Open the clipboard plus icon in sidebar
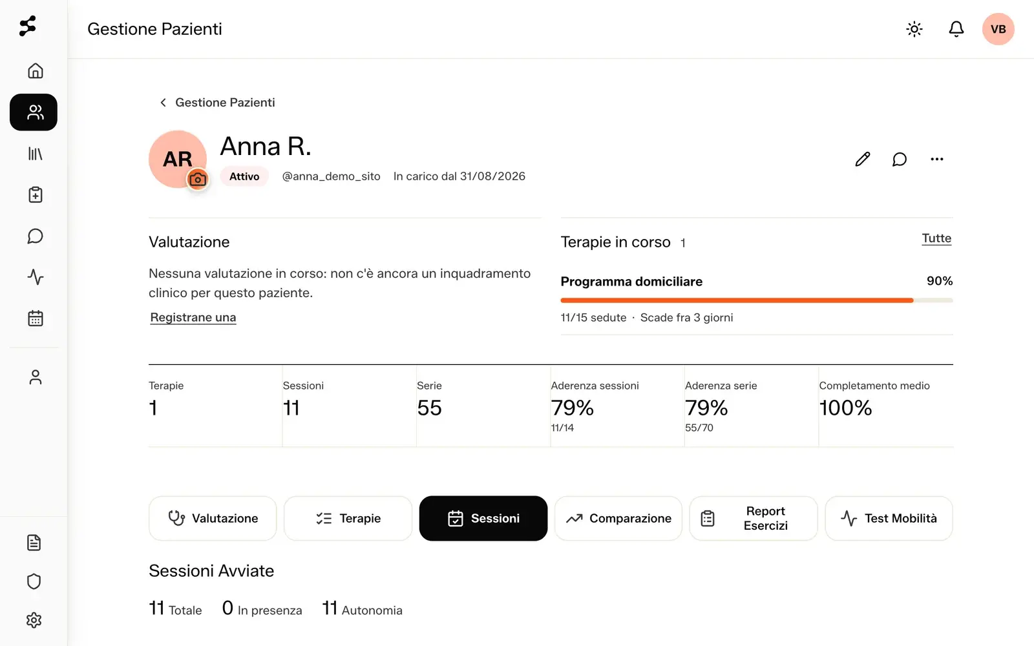The height and width of the screenshot is (646, 1034). coord(35,194)
